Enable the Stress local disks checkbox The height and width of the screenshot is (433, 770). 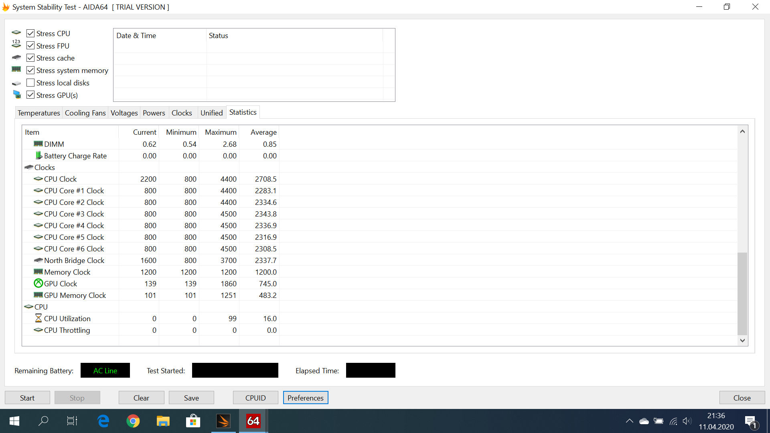(x=30, y=83)
